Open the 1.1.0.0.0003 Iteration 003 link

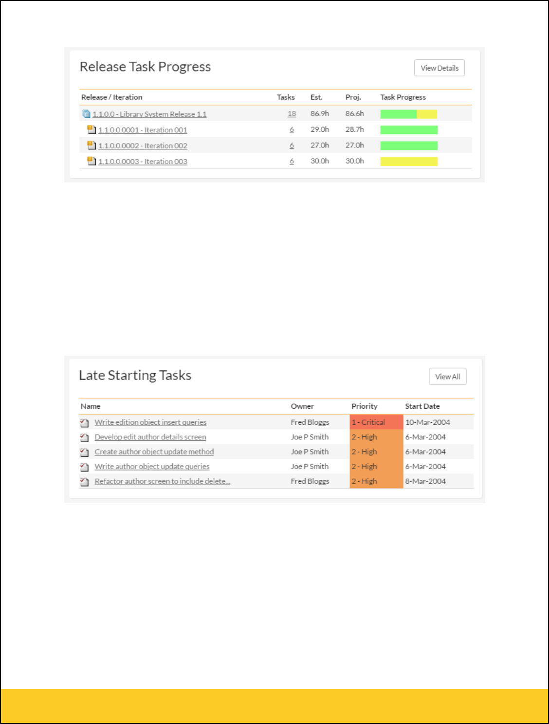pos(143,162)
